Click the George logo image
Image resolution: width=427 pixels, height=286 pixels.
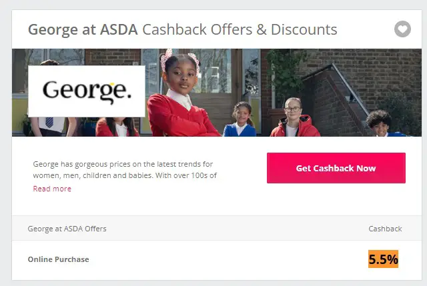tap(87, 91)
